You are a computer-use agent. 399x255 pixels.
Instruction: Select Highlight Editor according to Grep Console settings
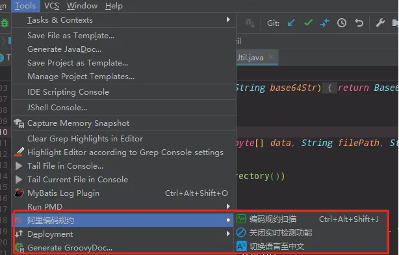123,152
